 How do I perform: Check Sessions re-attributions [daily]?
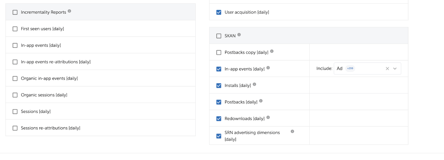click(15, 128)
